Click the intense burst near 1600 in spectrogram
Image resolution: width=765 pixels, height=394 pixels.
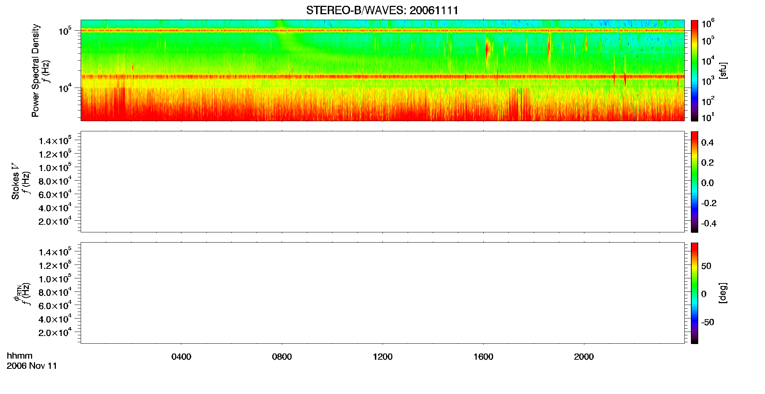tap(488, 50)
